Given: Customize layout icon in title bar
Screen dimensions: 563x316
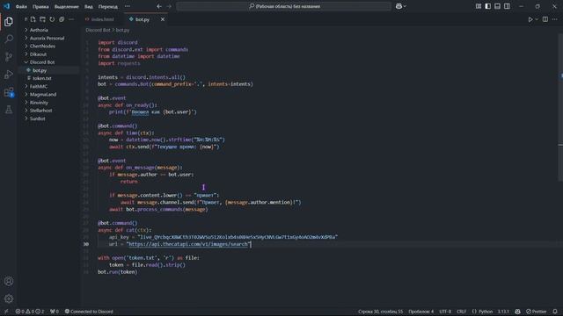Looking at the screenshot, I should 479,6.
